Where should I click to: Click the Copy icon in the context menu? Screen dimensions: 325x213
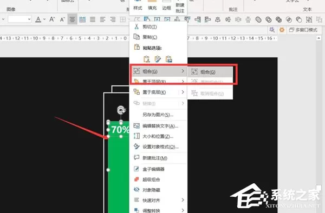pos(136,37)
